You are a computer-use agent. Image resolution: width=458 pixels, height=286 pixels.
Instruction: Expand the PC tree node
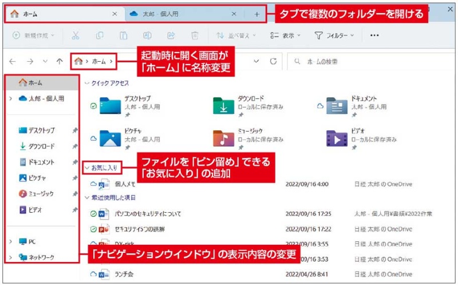(10, 241)
